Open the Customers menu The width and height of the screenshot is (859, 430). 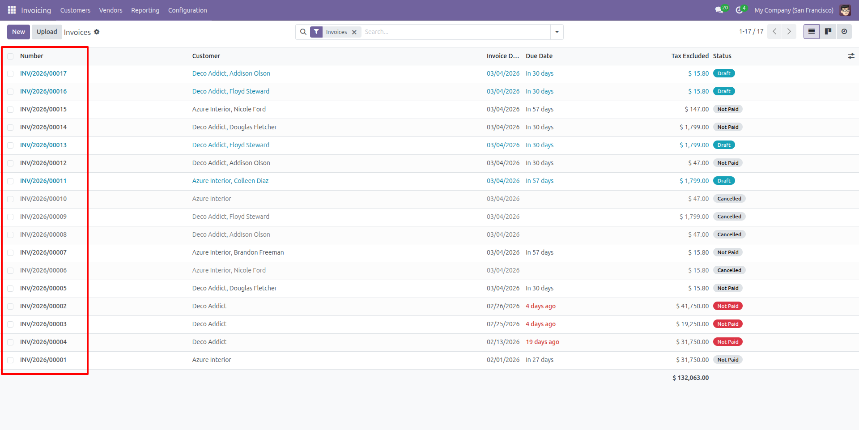(75, 10)
